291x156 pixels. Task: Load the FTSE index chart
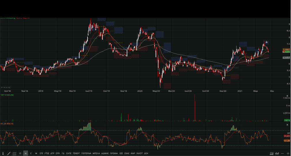(47, 153)
